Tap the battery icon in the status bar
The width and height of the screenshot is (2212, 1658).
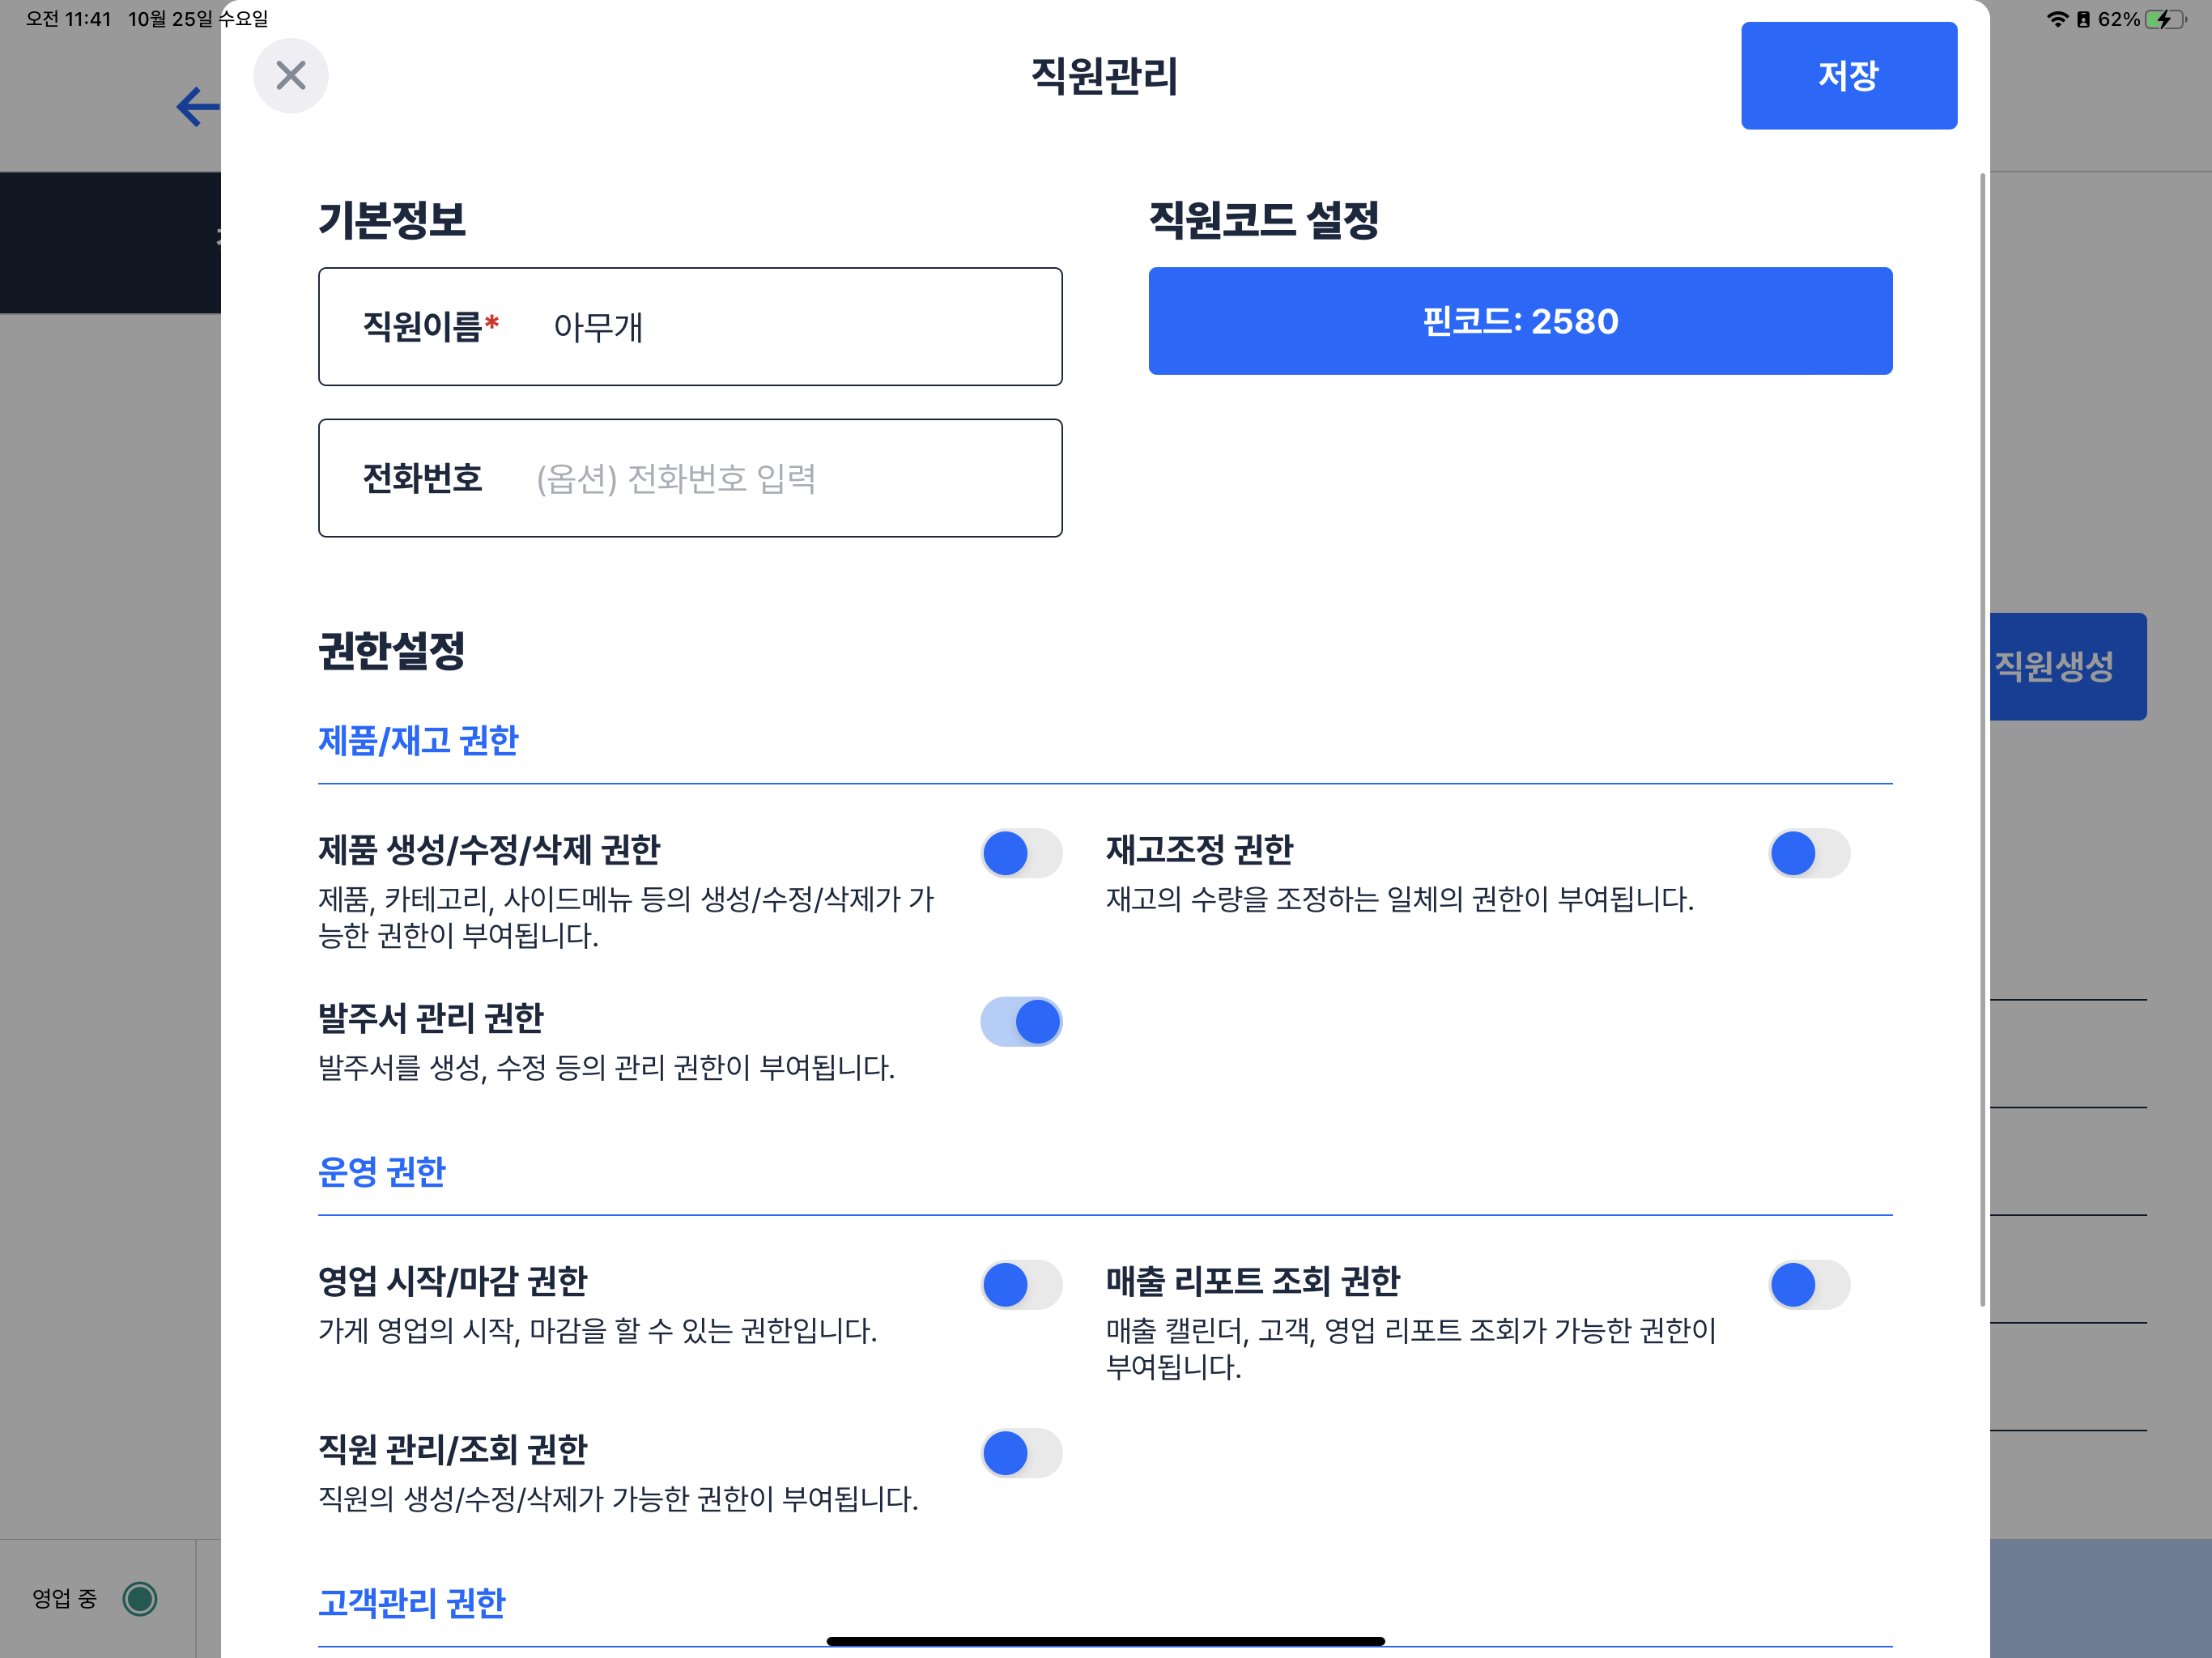2165,19
